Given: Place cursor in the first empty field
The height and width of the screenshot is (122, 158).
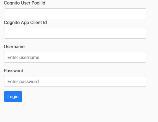Looking at the screenshot, I should [x=75, y=14].
